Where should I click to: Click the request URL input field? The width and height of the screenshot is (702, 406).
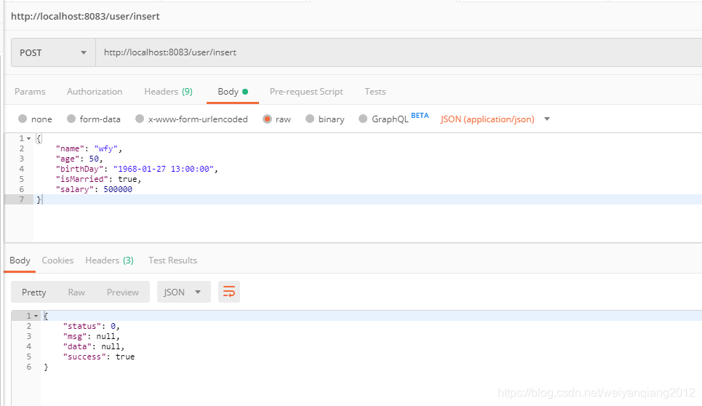pyautogui.click(x=399, y=52)
